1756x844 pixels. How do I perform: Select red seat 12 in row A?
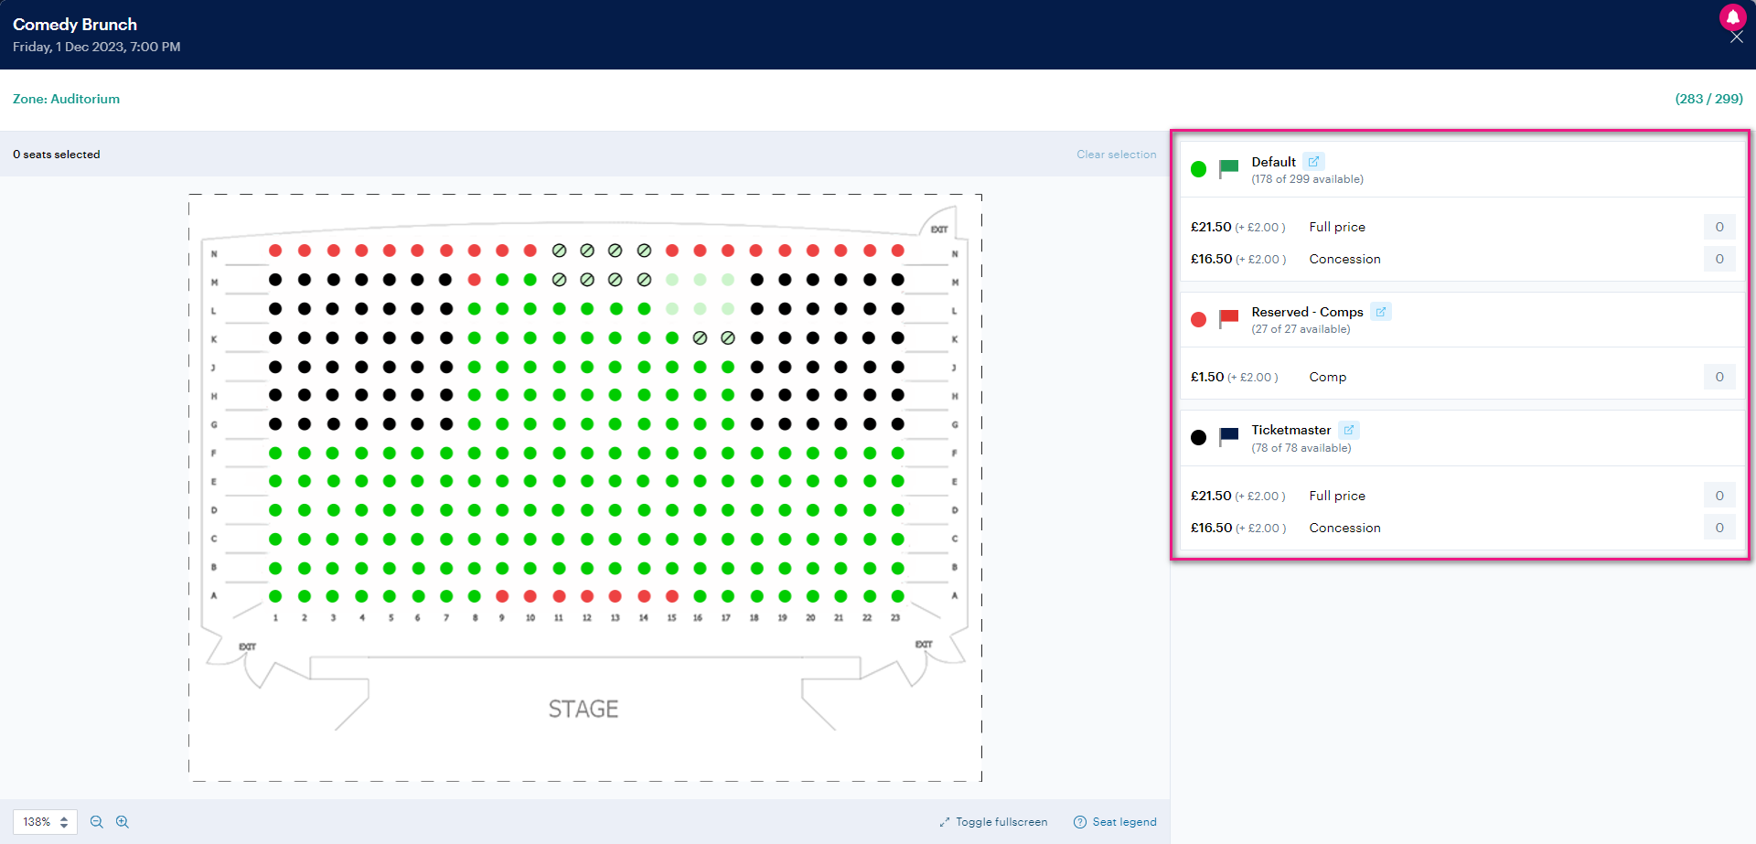pyautogui.click(x=587, y=596)
